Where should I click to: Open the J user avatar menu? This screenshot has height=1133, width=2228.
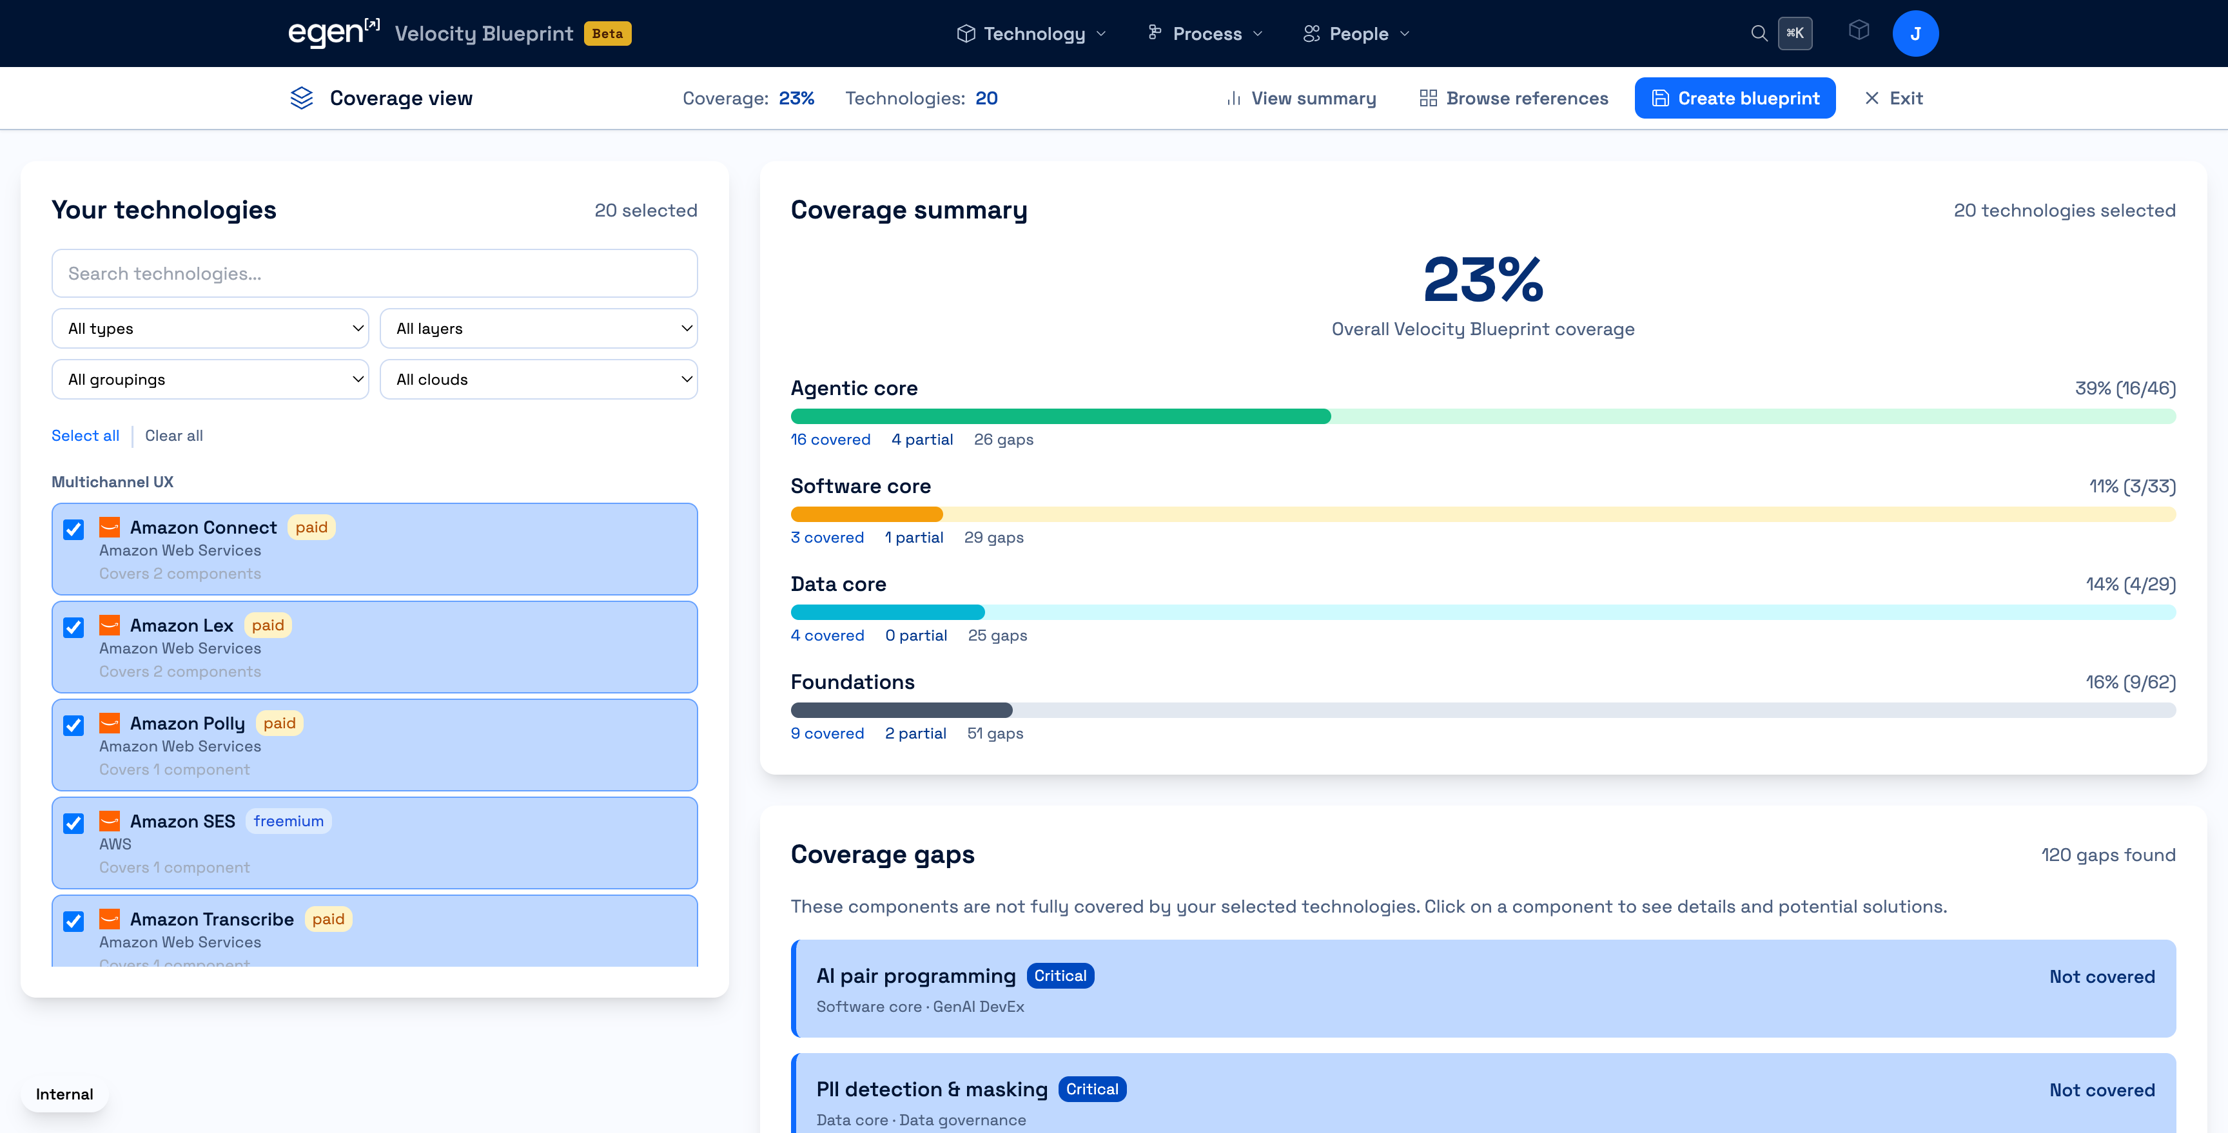(1915, 33)
